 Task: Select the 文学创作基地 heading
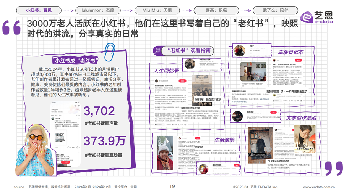pos(301,118)
